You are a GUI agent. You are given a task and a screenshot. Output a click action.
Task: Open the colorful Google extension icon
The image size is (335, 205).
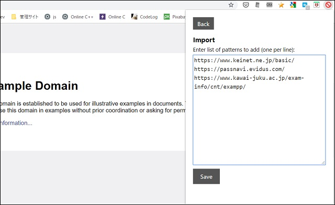293,5
